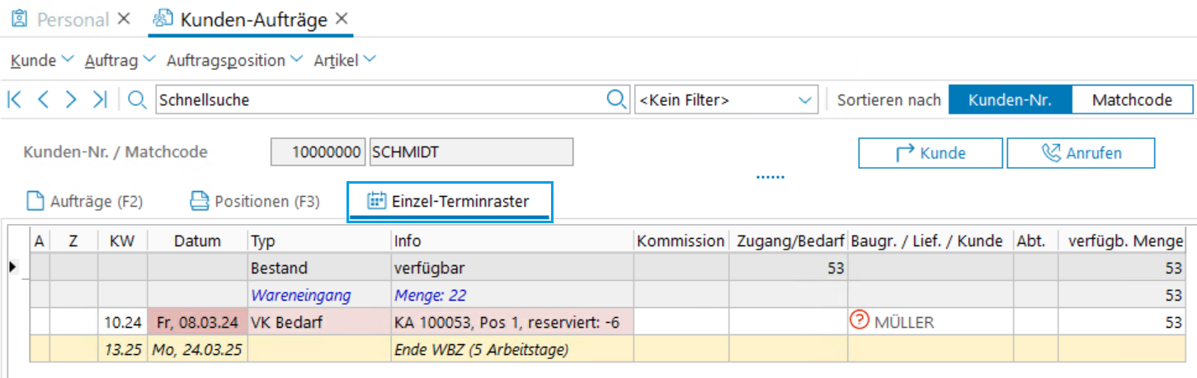Expand the Kunde menu
Viewport: 1197px width, 378px height.
(x=42, y=60)
